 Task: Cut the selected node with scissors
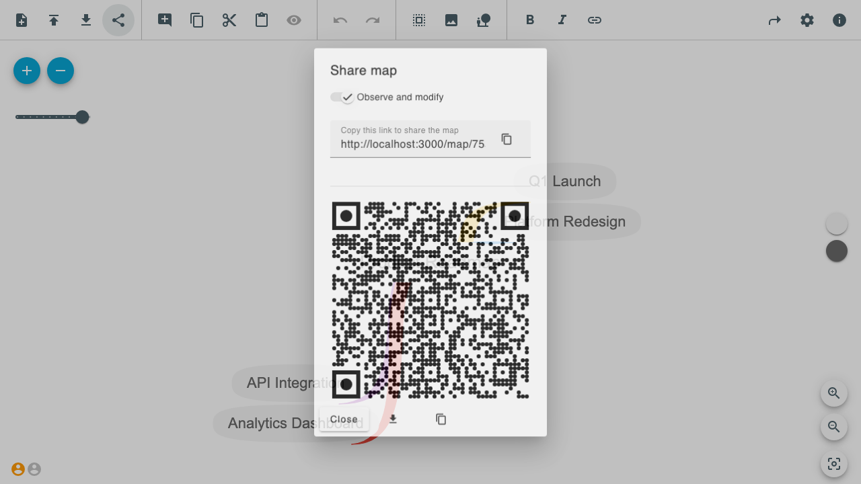pyautogui.click(x=229, y=20)
